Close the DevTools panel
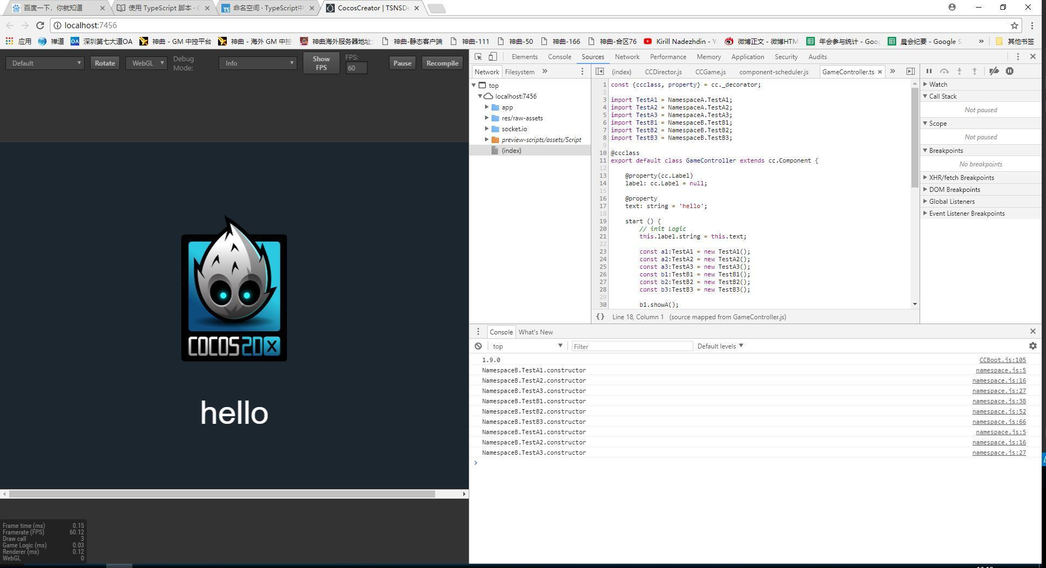 1032,57
